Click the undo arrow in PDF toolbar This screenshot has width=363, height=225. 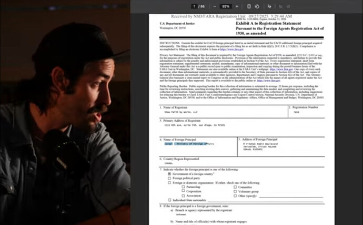tap(280, 6)
